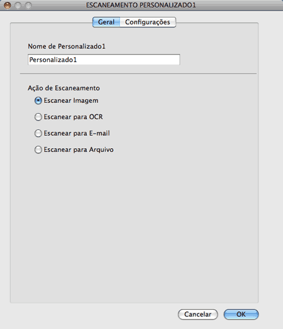This screenshot has height=329, width=283.
Task: Click the gray minimize window button
Action: tap(18, 5)
